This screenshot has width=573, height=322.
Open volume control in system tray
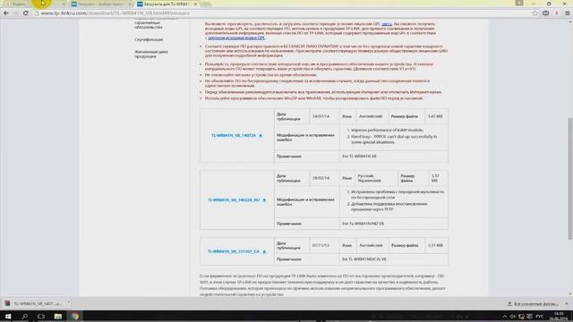point(513,317)
